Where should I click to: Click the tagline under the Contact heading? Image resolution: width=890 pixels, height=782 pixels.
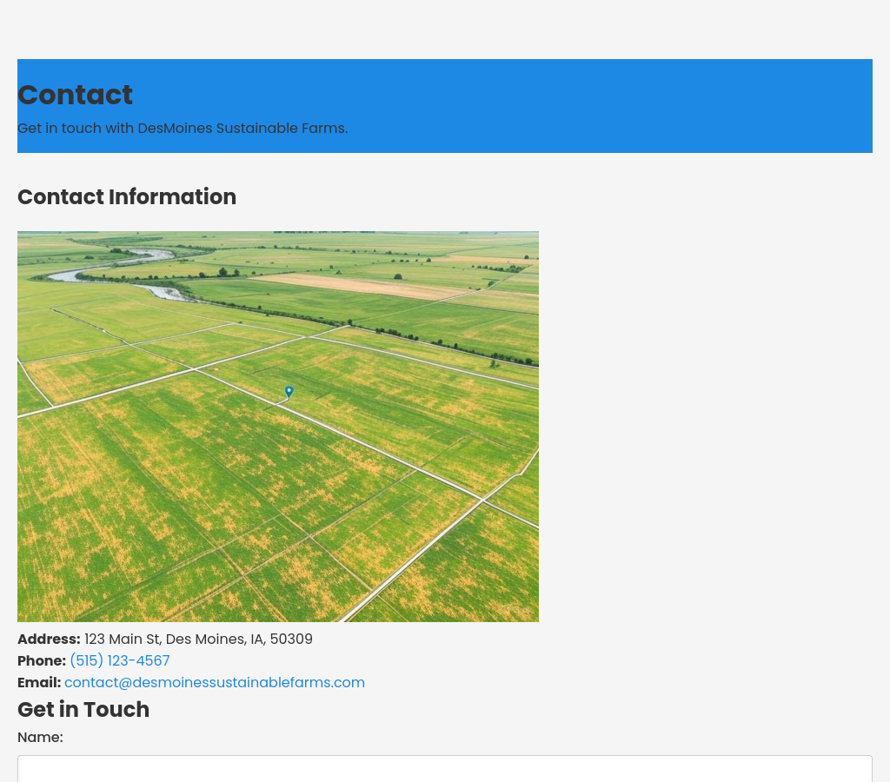[x=183, y=129]
